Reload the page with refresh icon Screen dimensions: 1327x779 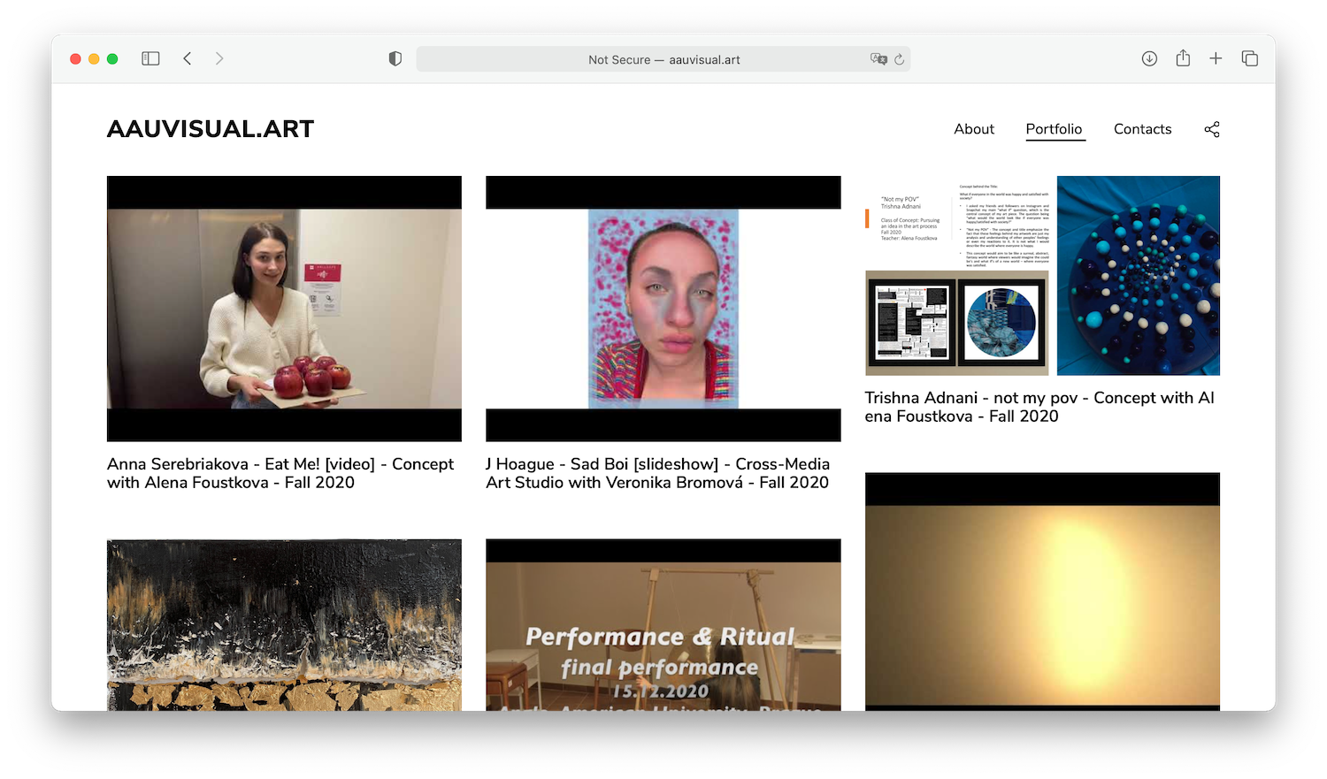click(x=900, y=59)
